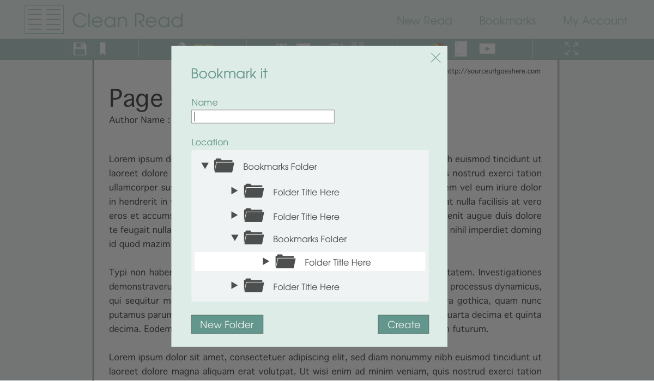This screenshot has height=381, width=654.
Task: Go to Bookmarks in top navigation
Action: (x=507, y=21)
